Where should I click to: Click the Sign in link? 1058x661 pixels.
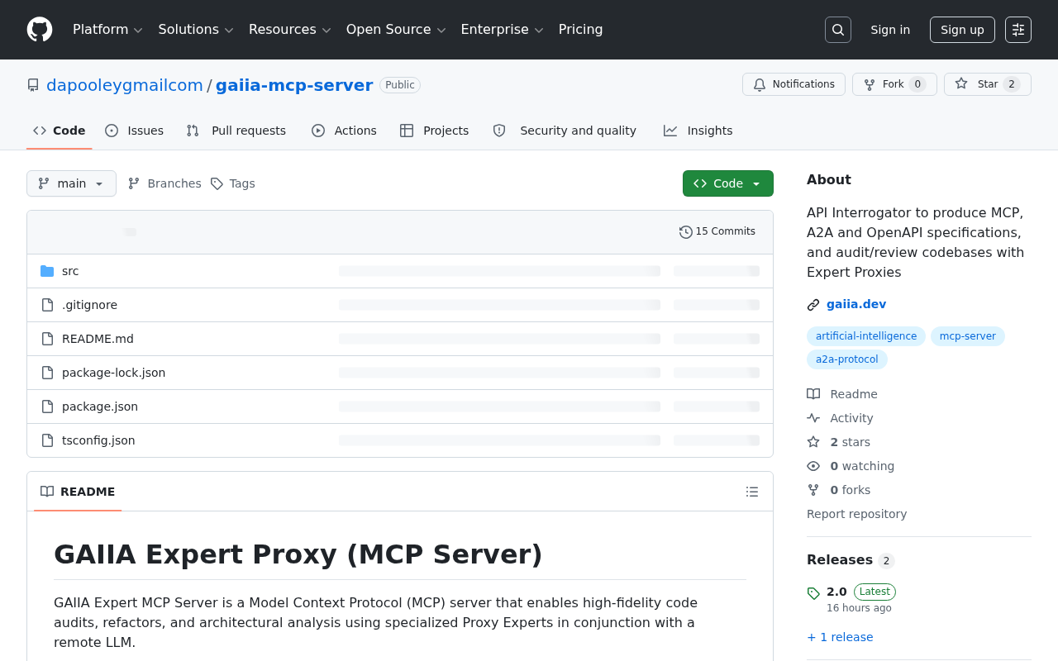coord(890,30)
